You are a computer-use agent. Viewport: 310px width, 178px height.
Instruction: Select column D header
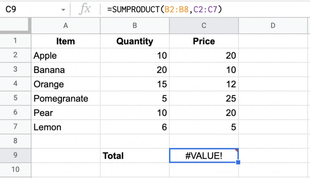pos(273,26)
